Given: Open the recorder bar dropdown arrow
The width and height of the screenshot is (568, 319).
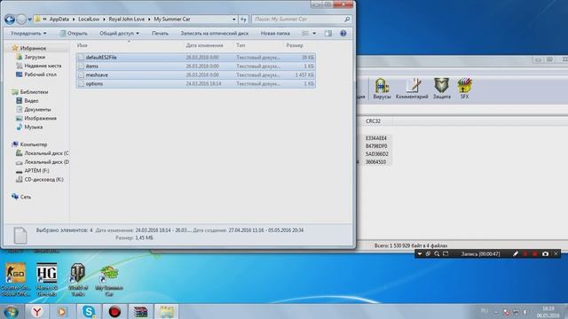Looking at the screenshot, I should (x=420, y=254).
